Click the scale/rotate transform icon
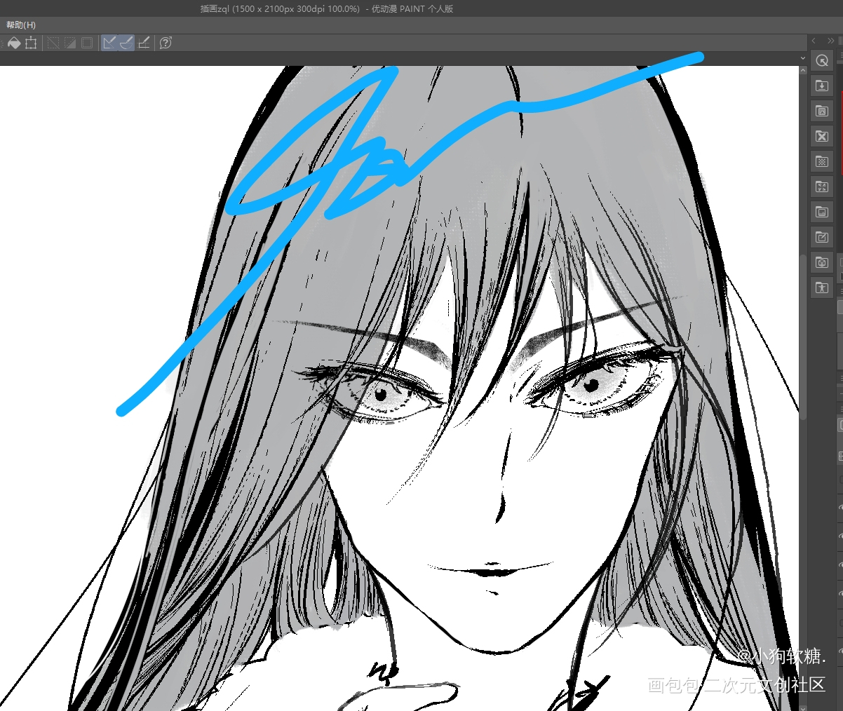Screen dimensions: 843x711 click(31, 43)
